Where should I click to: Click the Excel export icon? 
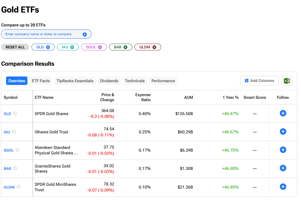(287, 81)
